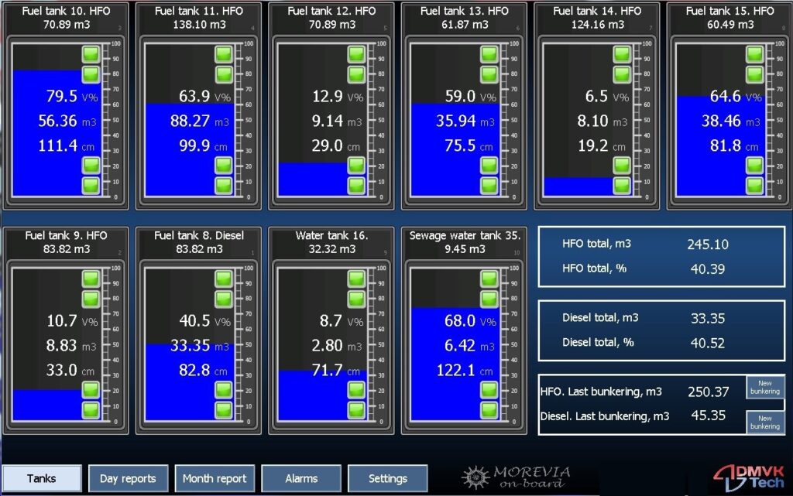Click the Morevia on-board logo

[516, 477]
